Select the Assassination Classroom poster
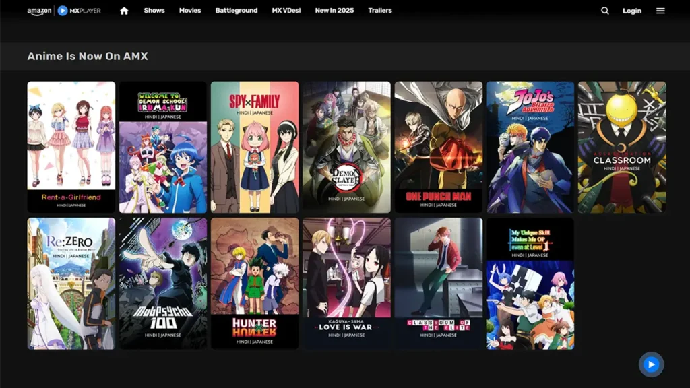Image resolution: width=690 pixels, height=388 pixels. pos(622,147)
